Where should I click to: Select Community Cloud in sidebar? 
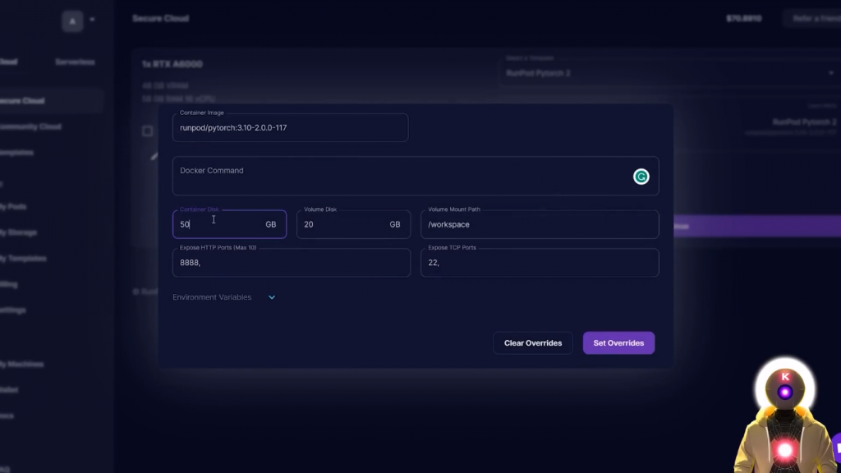point(30,126)
